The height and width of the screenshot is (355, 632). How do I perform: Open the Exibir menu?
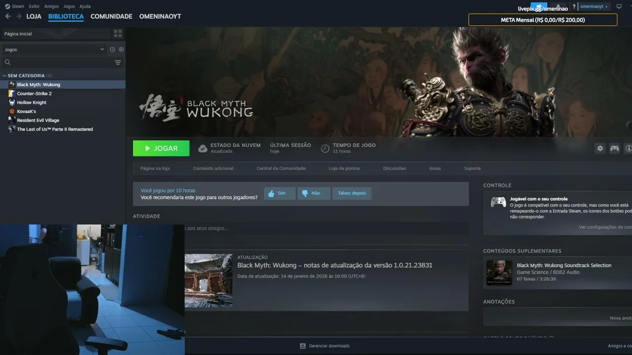(34, 6)
